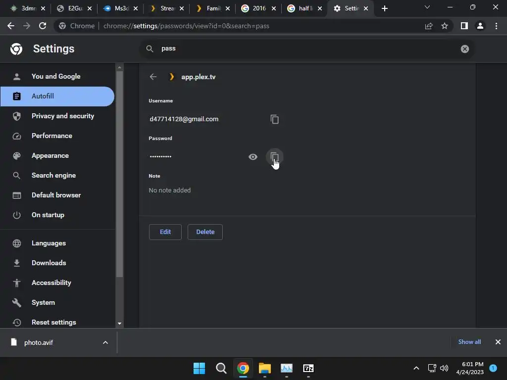Open Downloads settings
Viewport: 507px width, 380px height.
57,263
